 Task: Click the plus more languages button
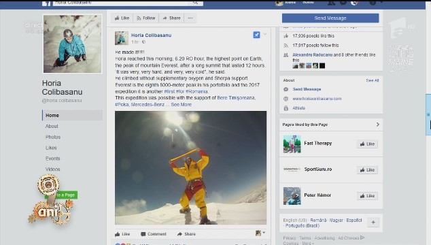tap(373, 223)
